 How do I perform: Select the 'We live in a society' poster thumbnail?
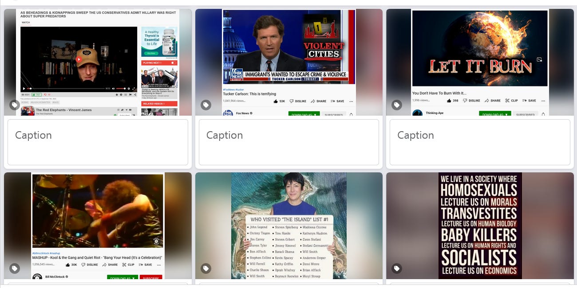(x=480, y=226)
